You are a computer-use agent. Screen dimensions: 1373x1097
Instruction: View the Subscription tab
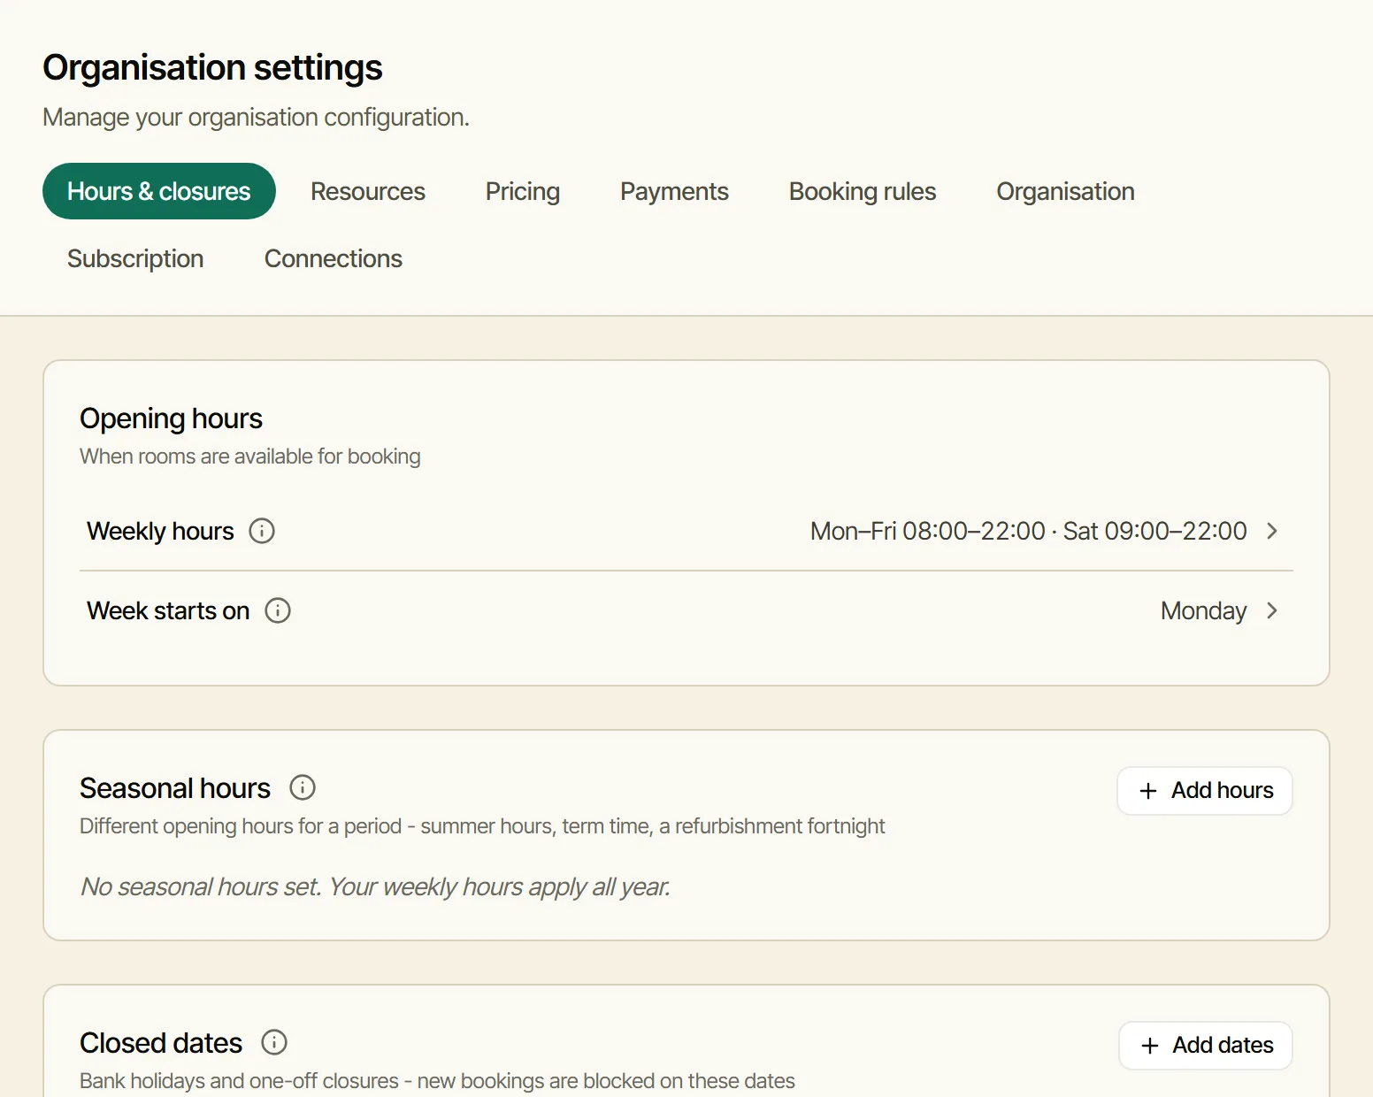(135, 258)
